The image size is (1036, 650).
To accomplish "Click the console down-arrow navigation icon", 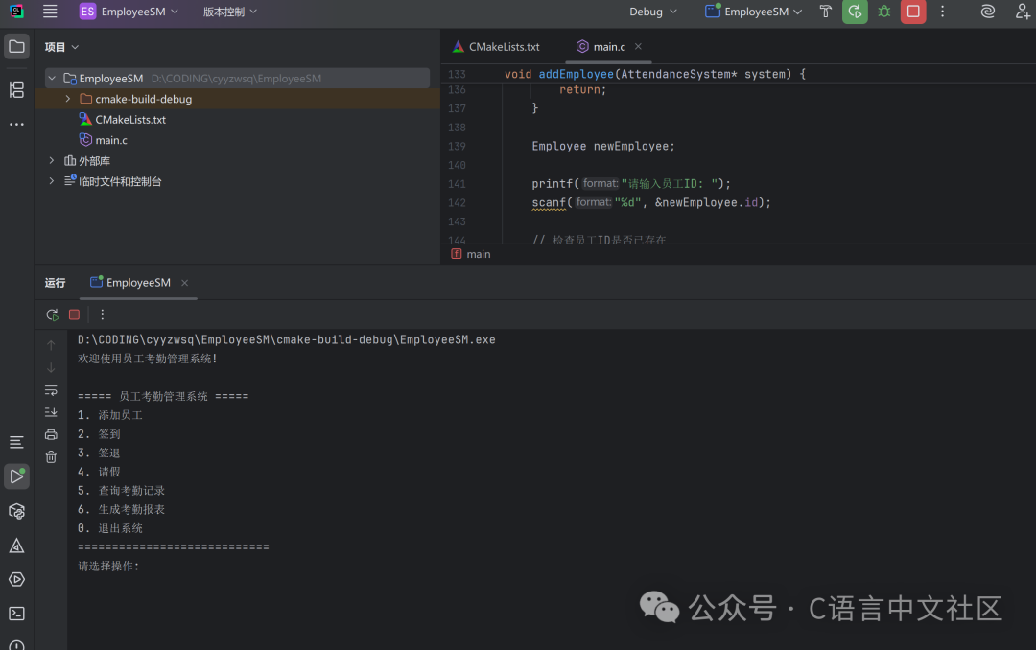I will [51, 367].
